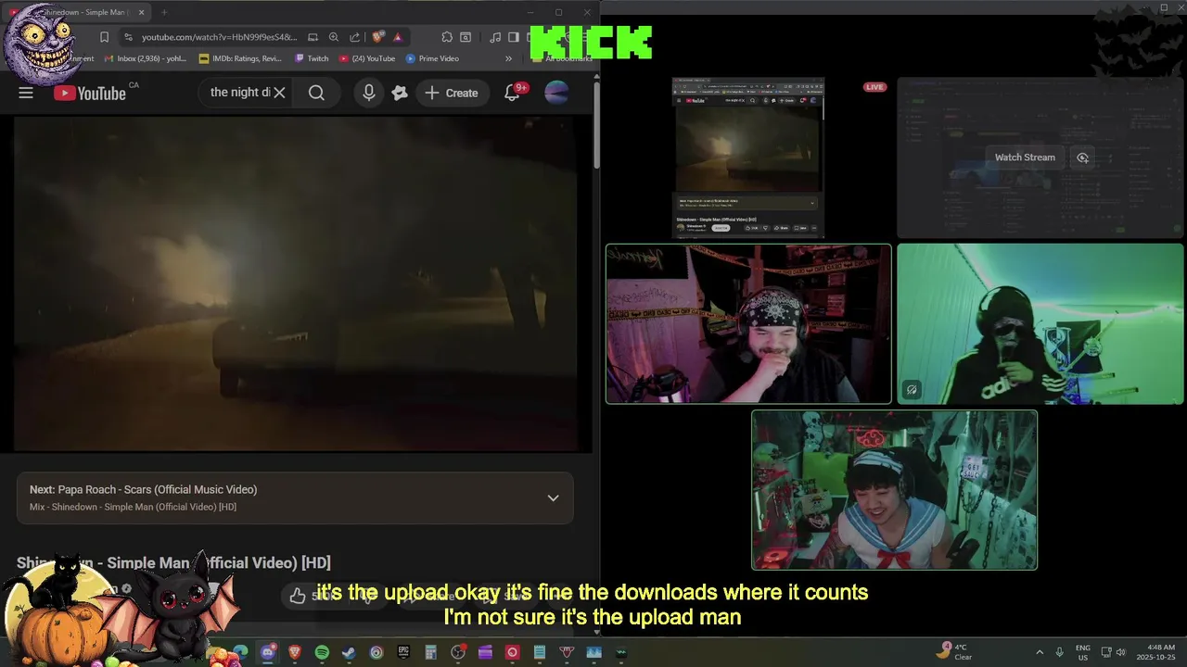
Task: Click the YouTube video player
Action: (296, 283)
